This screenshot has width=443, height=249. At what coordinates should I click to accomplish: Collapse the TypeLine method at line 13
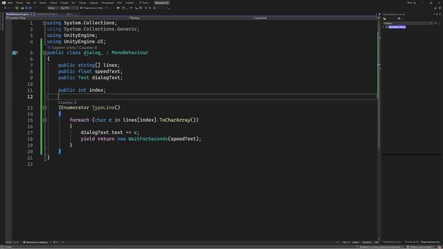[x=44, y=108]
